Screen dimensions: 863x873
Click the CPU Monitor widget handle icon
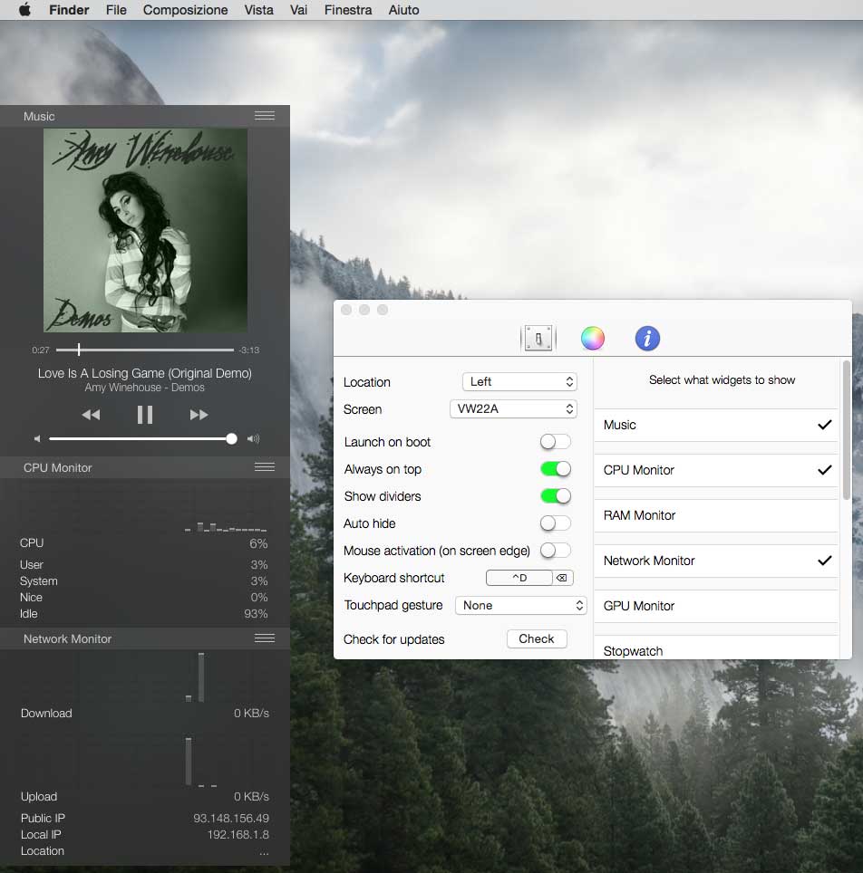point(265,467)
